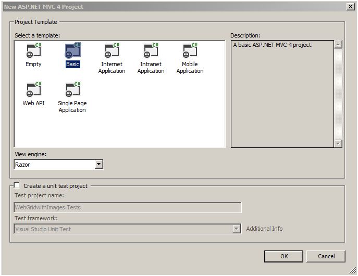Click the description scrollbar down arrow
Image resolution: width=358 pixels, height=276 pixels.
[338, 144]
